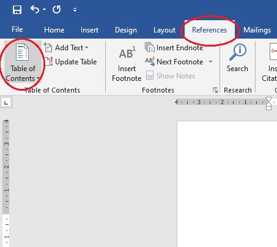Expand the Next Footnote dropdown arrow
Screen dimensions: 277x247
click(x=211, y=61)
